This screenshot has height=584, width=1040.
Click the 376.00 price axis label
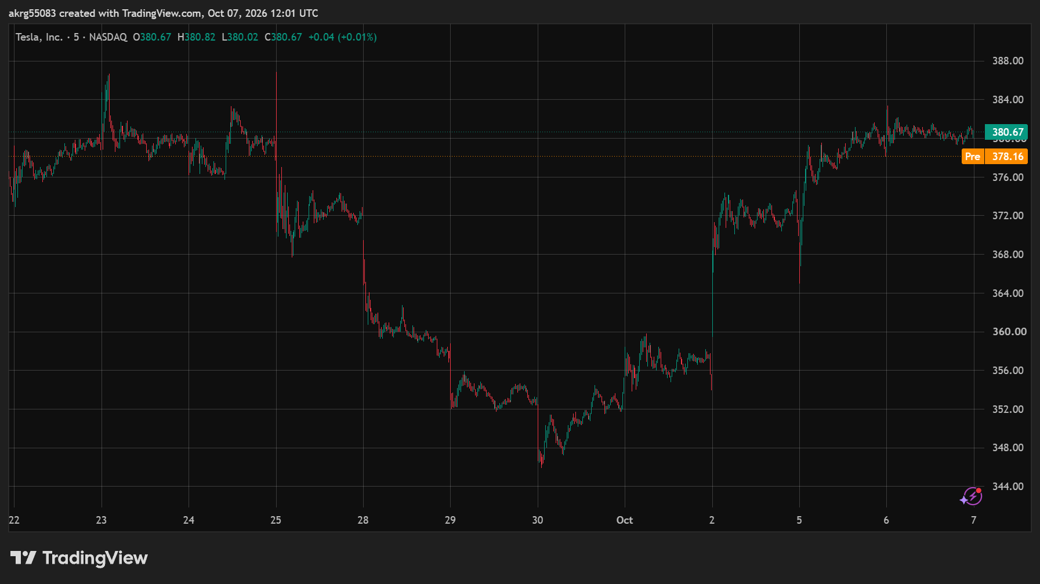click(1008, 177)
